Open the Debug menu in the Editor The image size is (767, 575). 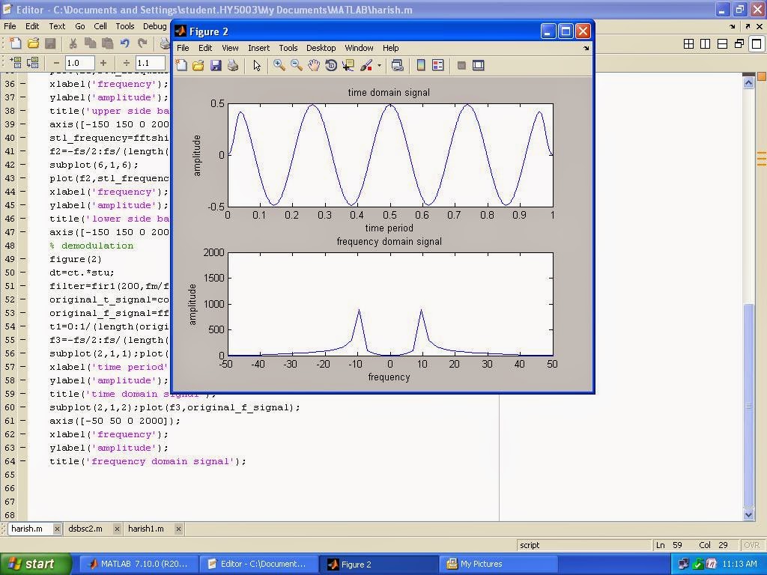click(155, 25)
